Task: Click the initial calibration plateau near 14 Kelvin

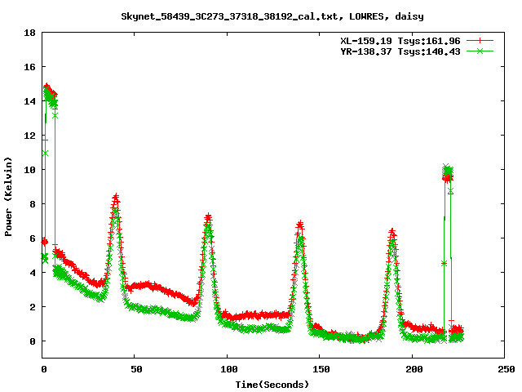Action: [x=51, y=95]
